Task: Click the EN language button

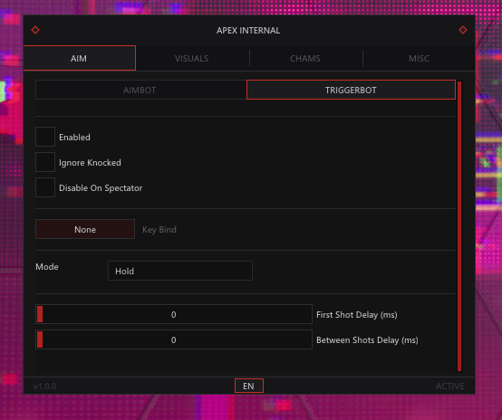Action: point(249,386)
